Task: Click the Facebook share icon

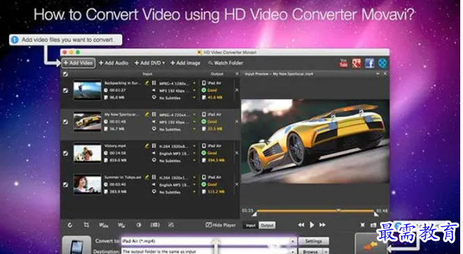Action: point(370,63)
